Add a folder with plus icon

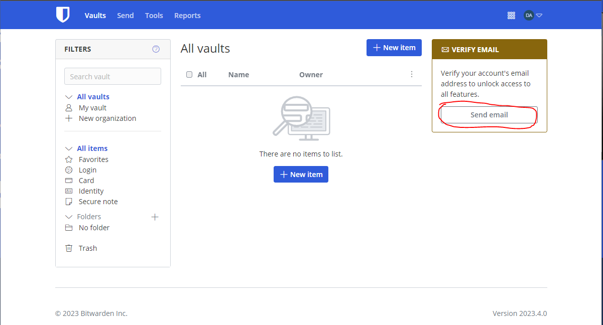pos(155,217)
